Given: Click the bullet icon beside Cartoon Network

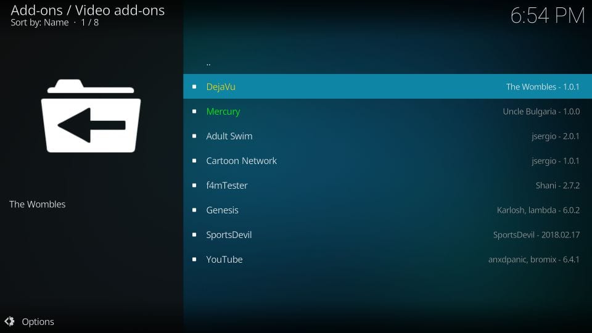Looking at the screenshot, I should (194, 160).
